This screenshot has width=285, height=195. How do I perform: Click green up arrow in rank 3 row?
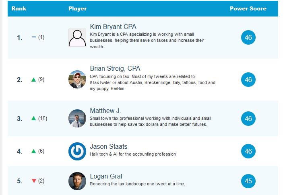click(x=34, y=119)
